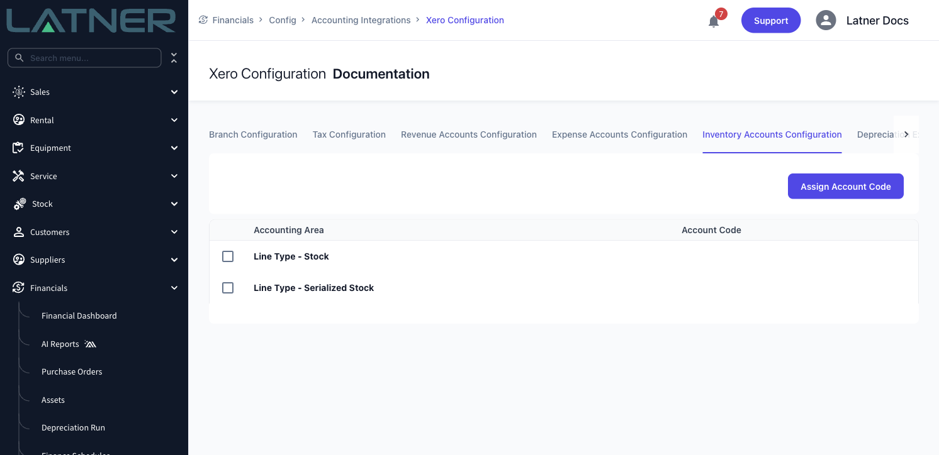This screenshot has width=939, height=455.
Task: Click the Equipment menu icon
Action: click(19, 148)
